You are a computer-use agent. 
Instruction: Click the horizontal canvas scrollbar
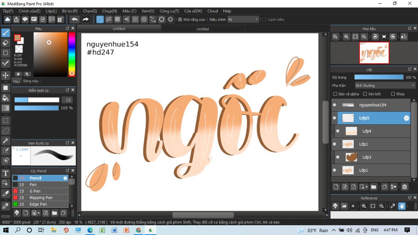(x=203, y=215)
